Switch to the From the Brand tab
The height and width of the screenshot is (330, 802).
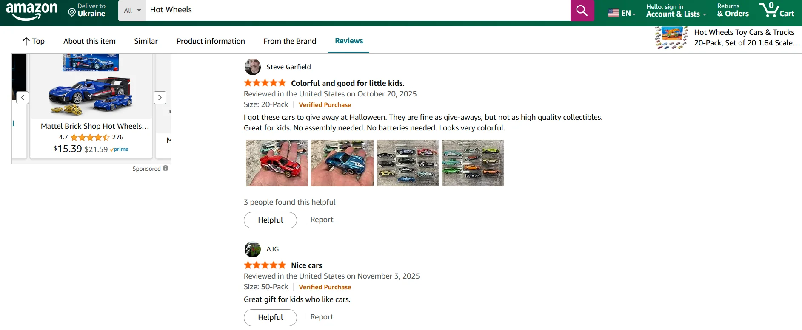[290, 41]
